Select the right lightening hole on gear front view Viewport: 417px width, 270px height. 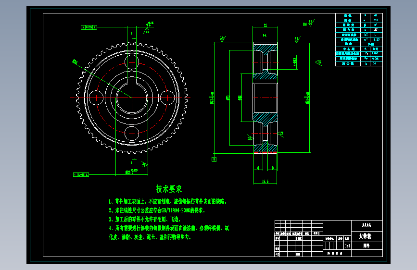167,98
